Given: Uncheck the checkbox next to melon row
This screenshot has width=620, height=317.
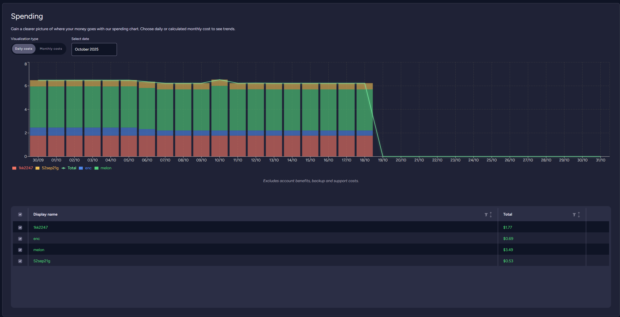Looking at the screenshot, I should click(x=20, y=250).
